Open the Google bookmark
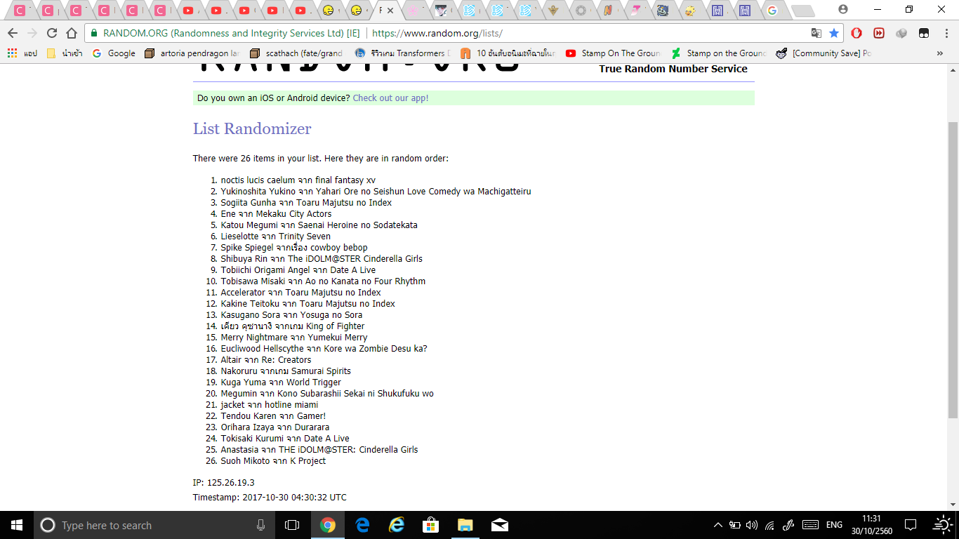The width and height of the screenshot is (959, 539). [x=114, y=53]
